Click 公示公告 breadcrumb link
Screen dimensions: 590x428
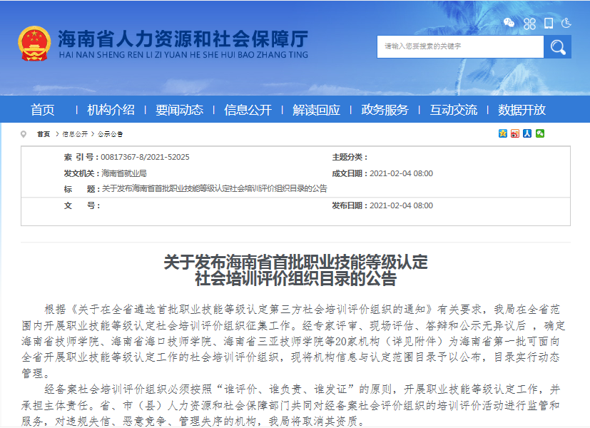click(111, 134)
